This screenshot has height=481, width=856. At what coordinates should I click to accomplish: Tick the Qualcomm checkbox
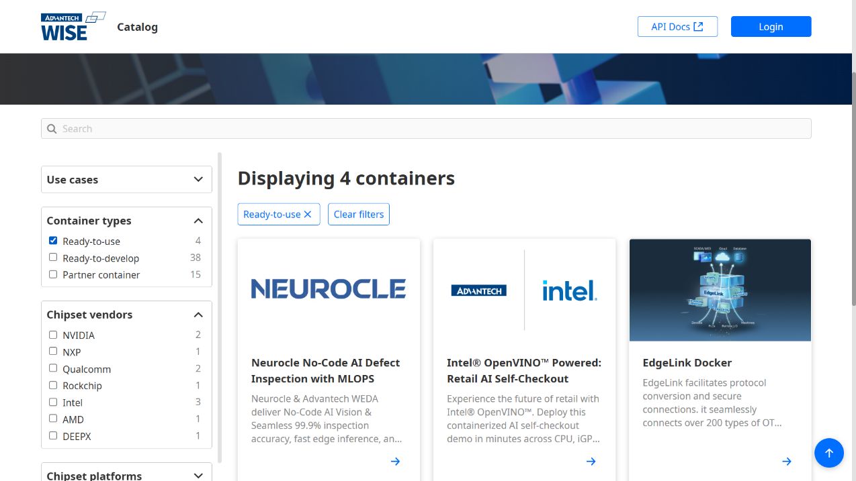pyautogui.click(x=53, y=368)
